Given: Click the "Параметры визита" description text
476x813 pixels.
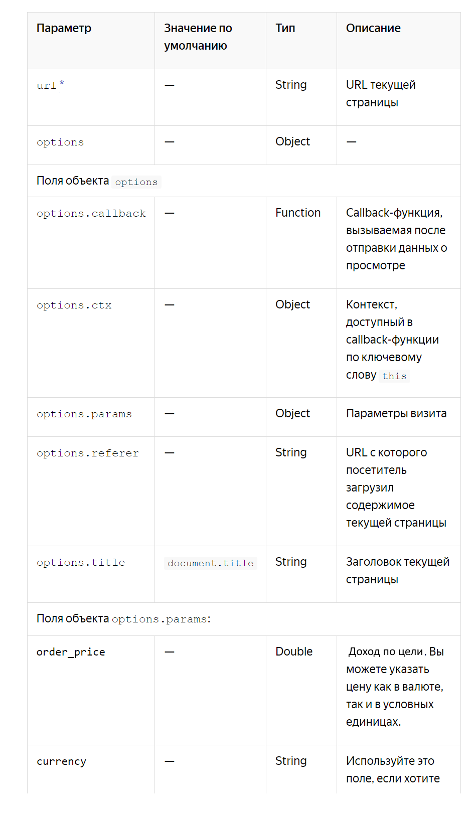Looking at the screenshot, I should (x=396, y=413).
